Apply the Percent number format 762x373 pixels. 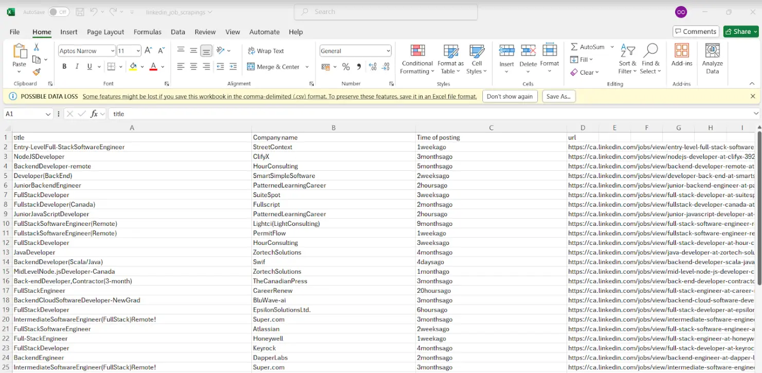[346, 66]
